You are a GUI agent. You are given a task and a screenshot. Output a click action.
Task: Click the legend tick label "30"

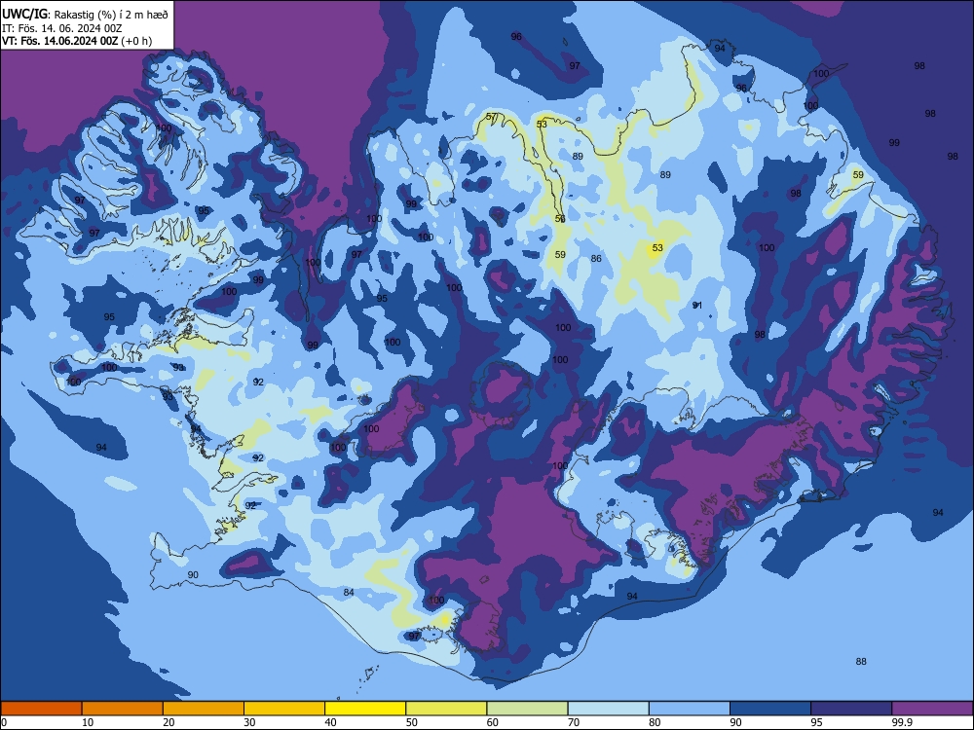[249, 722]
